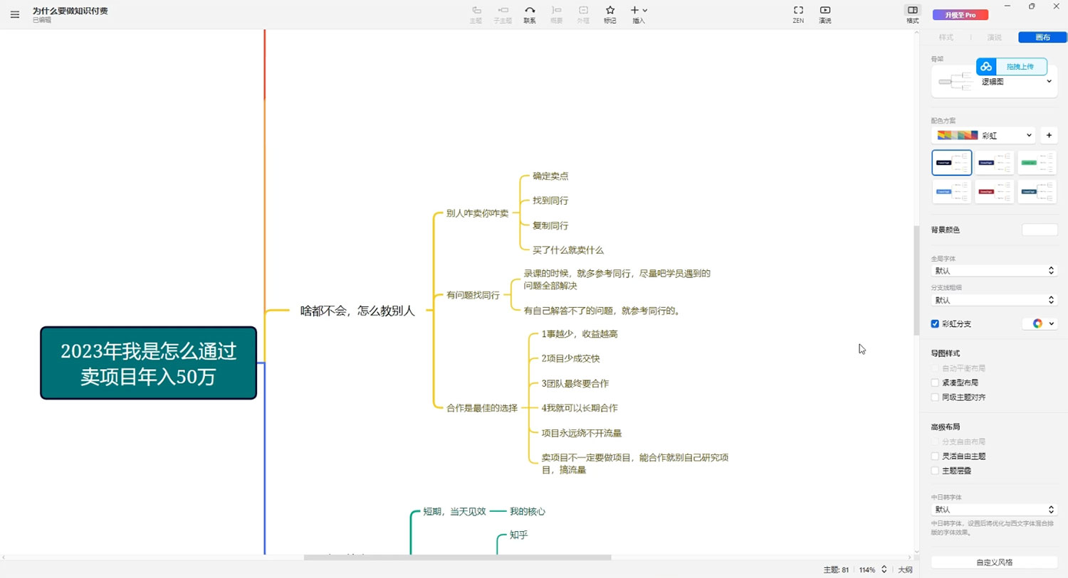The image size is (1068, 578).
Task: Open the hamburger menu top left
Action: pos(14,14)
